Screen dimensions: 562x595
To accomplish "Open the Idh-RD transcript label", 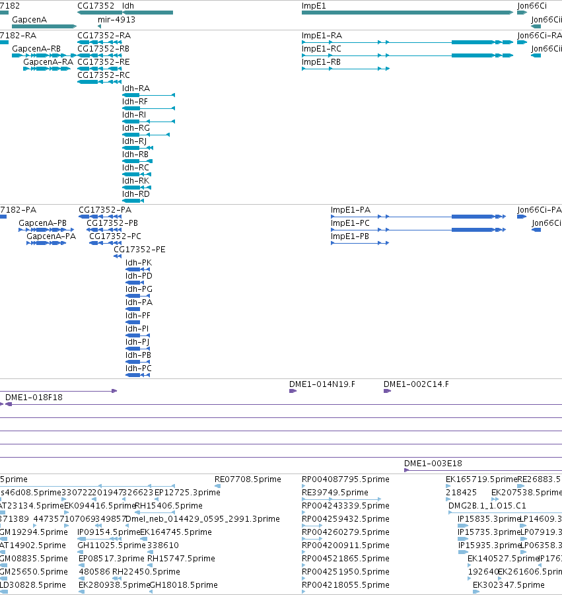I will tap(136, 194).
